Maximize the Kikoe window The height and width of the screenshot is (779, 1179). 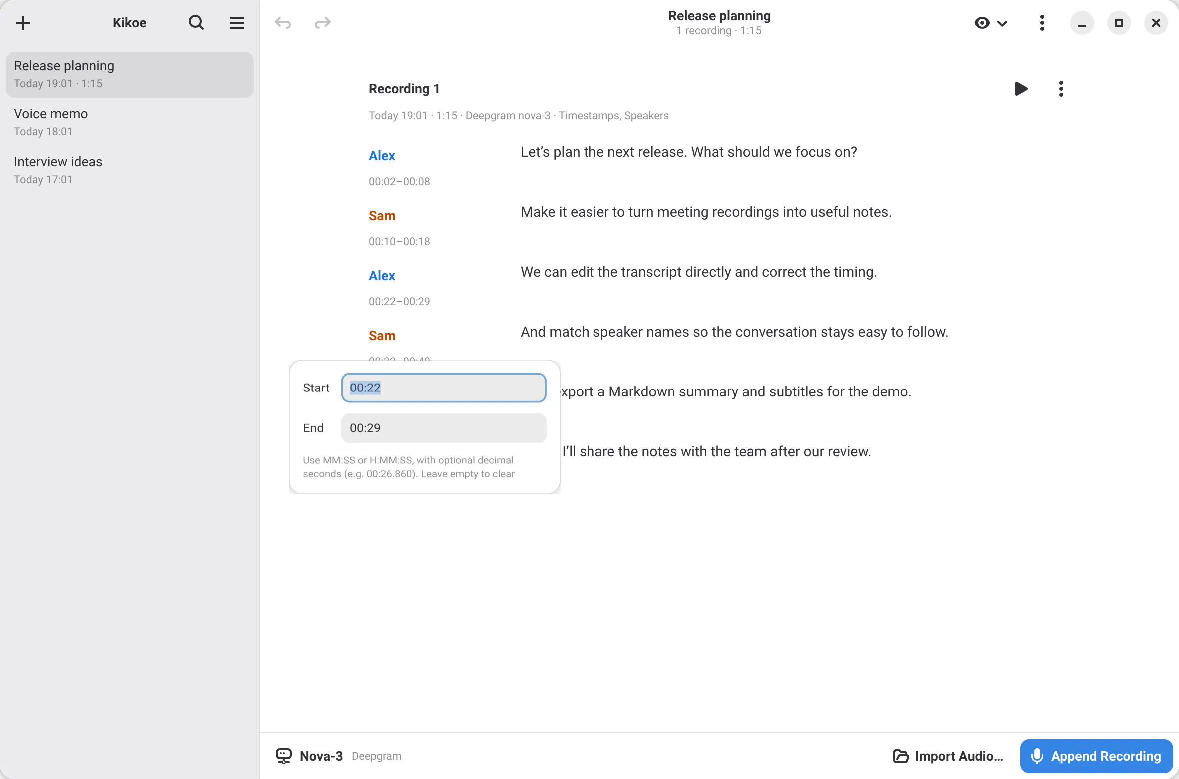point(1119,23)
